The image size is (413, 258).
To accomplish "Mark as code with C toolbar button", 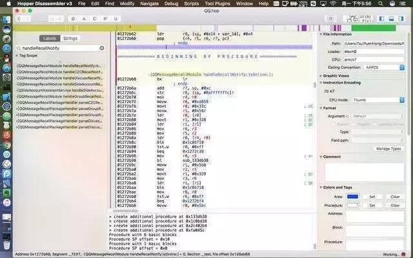I will pyautogui.click(x=94, y=19).
